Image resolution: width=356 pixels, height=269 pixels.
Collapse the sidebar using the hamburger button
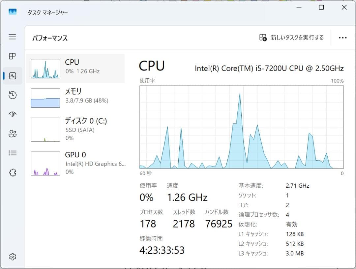click(x=12, y=37)
